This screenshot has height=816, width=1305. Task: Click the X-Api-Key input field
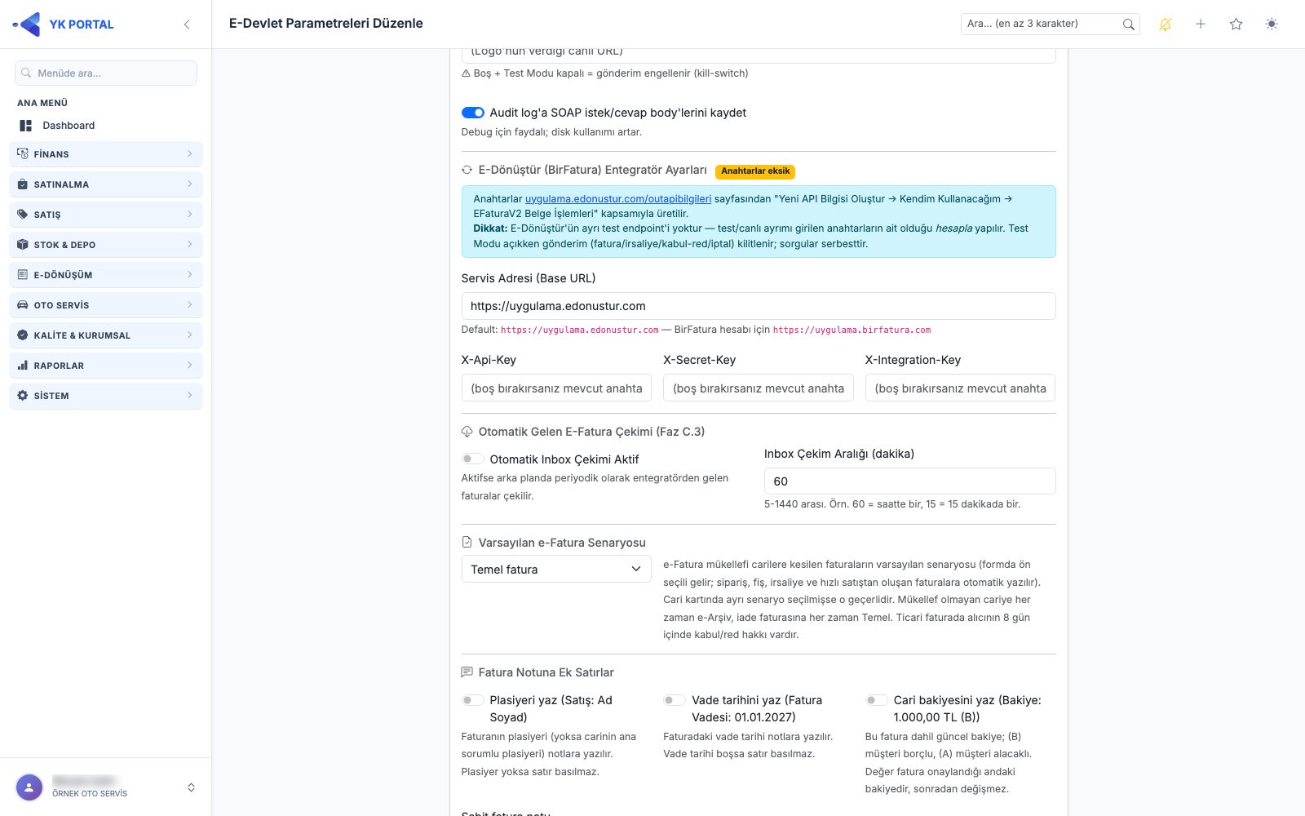(556, 388)
